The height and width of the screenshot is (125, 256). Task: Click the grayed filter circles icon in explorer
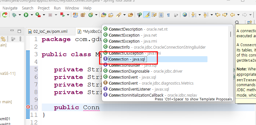click(13, 39)
